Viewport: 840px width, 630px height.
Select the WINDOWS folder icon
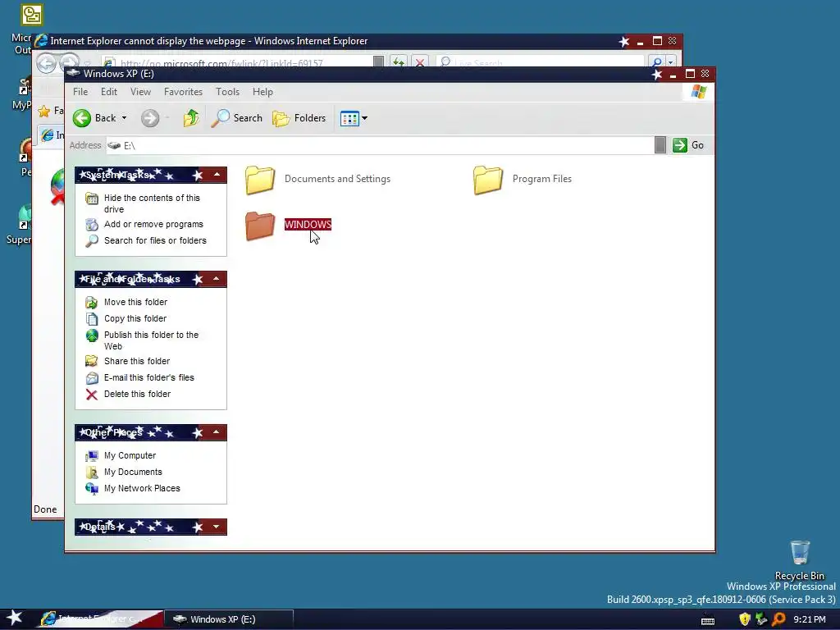pos(260,226)
